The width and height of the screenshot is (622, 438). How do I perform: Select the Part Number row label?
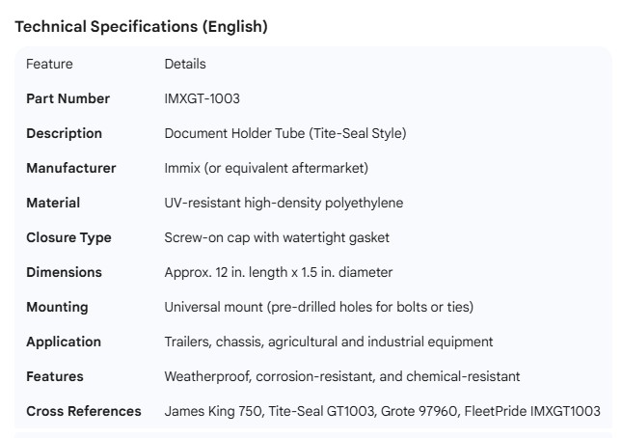(x=68, y=98)
